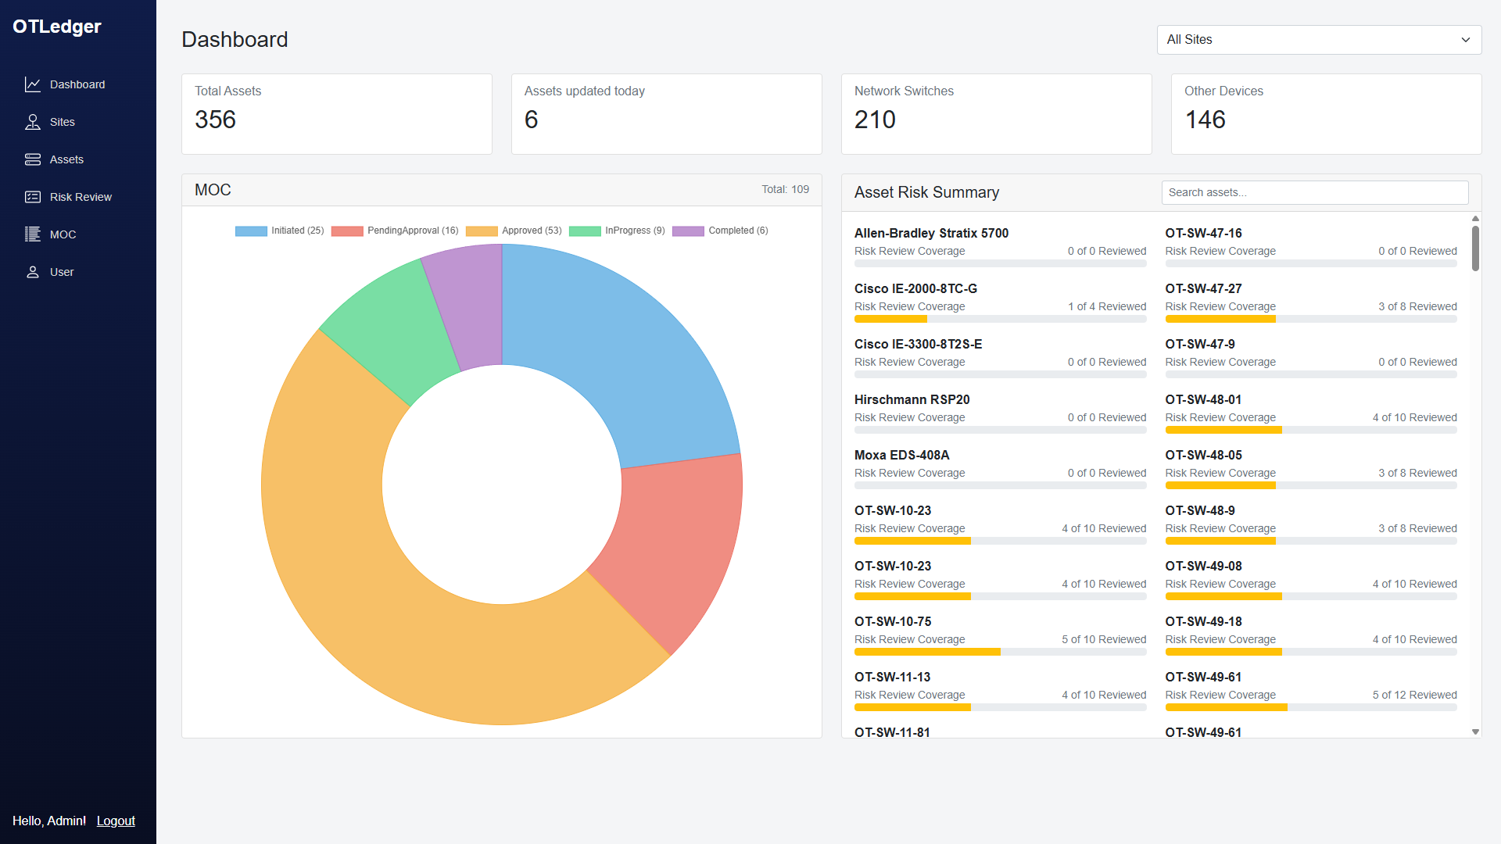
Task: Expand the site filter chevron
Action: (x=1465, y=39)
